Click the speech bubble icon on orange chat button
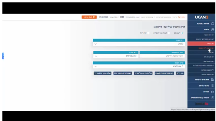216x121 pixels. pyautogui.click(x=94, y=17)
